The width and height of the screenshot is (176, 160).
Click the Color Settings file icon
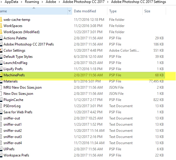1,50
